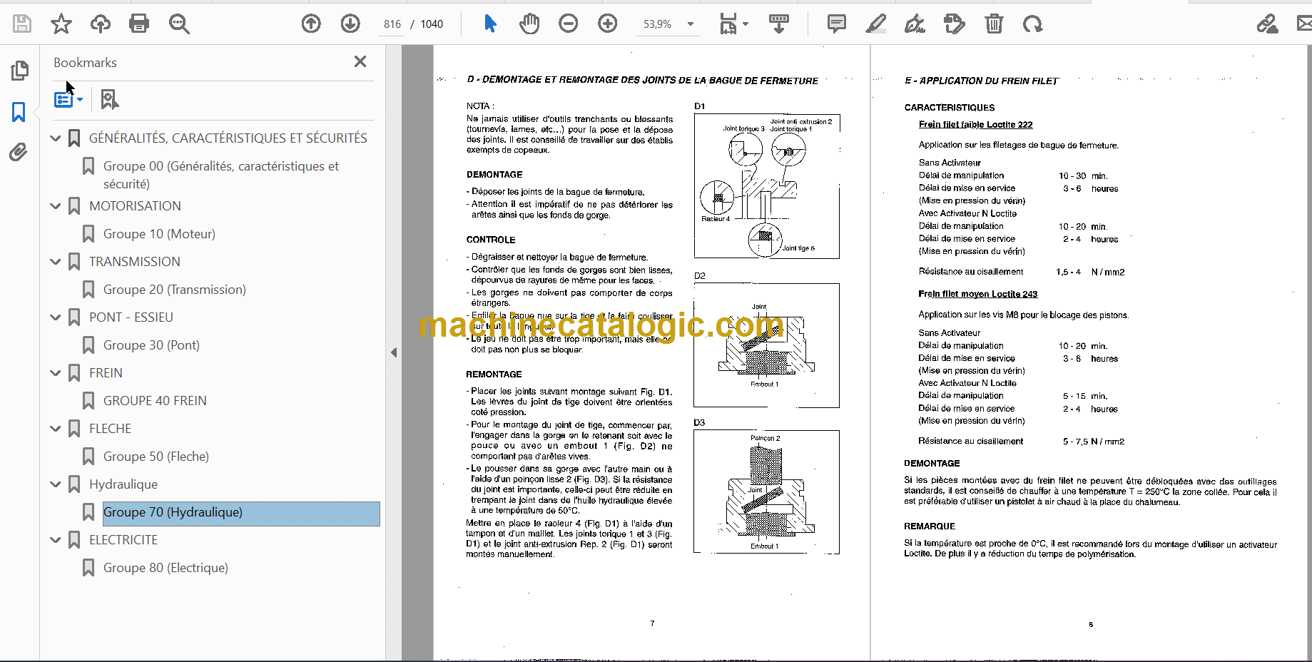The image size is (1312, 662).
Task: Collapse the Hydraulique bookmark group
Action: pos(56,484)
